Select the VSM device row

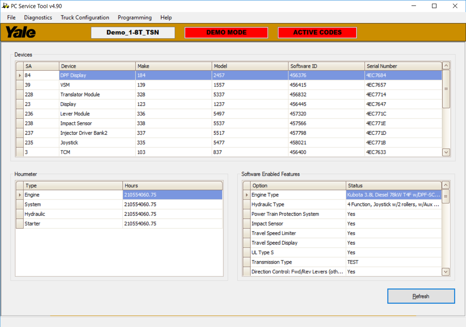coord(229,85)
